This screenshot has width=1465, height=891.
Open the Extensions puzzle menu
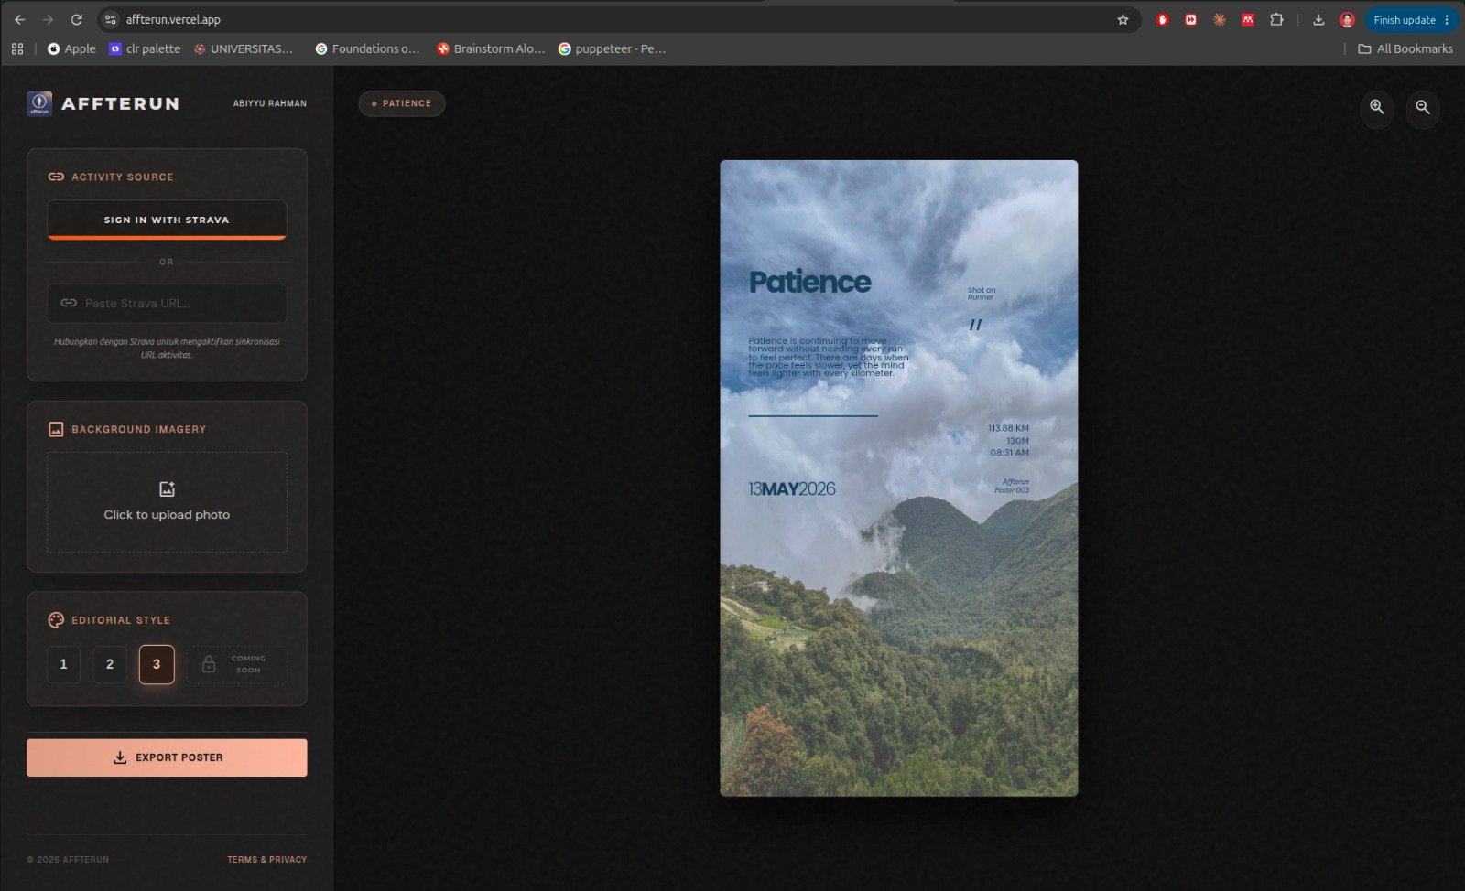pos(1276,19)
